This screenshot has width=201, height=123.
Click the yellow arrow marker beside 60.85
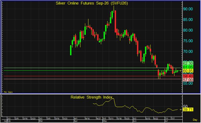coord(181,71)
